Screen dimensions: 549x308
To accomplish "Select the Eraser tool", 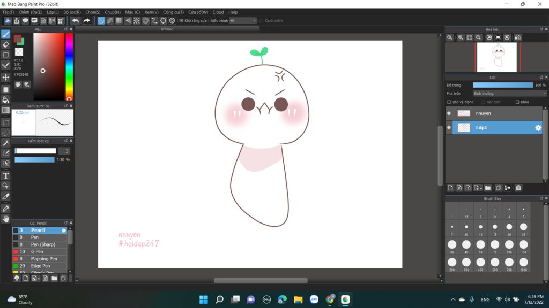I will (x=5, y=44).
